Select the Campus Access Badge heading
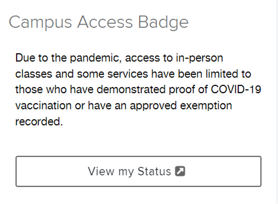This screenshot has height=204, width=278. [98, 23]
